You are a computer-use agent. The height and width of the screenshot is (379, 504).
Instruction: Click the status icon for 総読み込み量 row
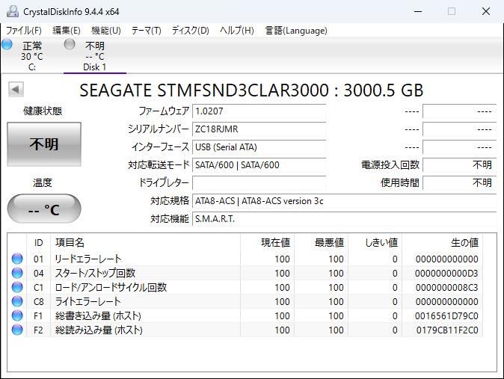click(x=17, y=330)
